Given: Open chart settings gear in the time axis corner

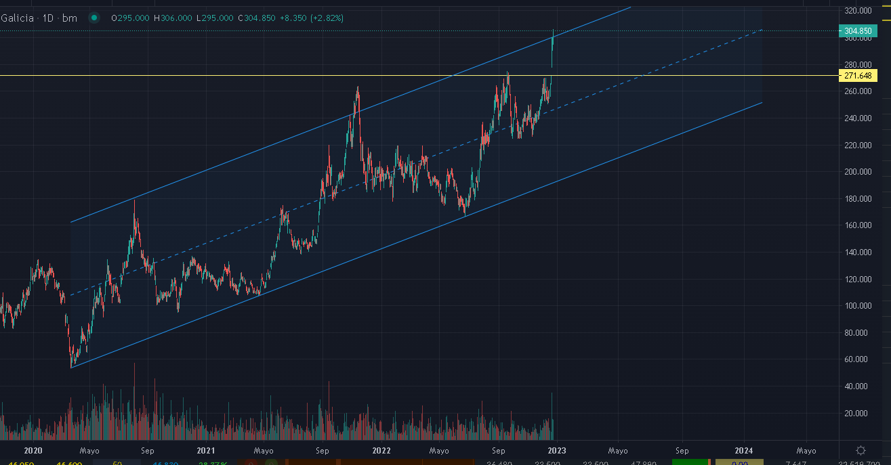Looking at the screenshot, I should pyautogui.click(x=861, y=450).
